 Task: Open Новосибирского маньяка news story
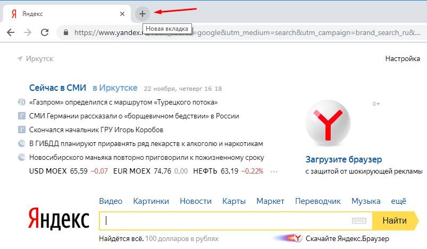click(x=147, y=157)
